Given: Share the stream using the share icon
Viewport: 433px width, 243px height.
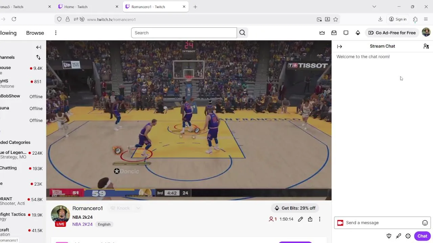Looking at the screenshot, I should coord(310,219).
